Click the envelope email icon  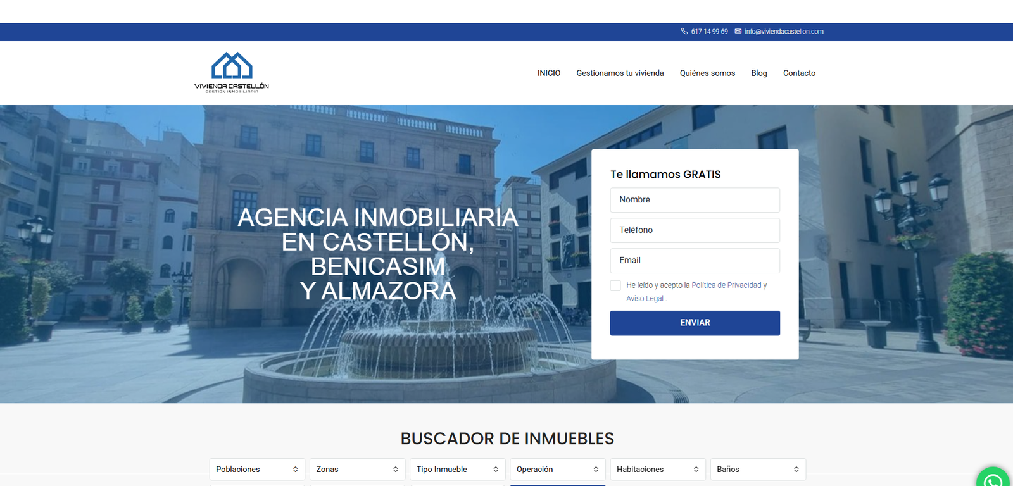[738, 31]
